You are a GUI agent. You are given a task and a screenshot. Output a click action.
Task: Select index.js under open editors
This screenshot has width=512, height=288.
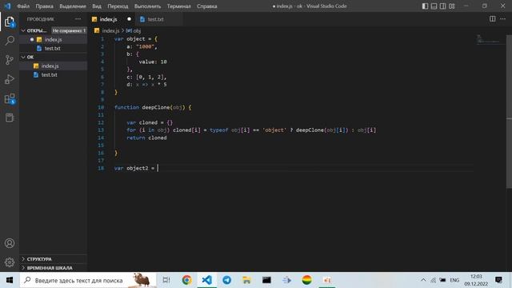(x=54, y=39)
